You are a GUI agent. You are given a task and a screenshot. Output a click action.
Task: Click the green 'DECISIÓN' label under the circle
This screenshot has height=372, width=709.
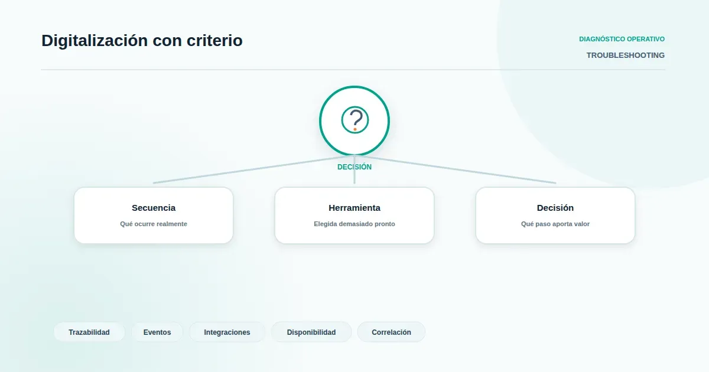tap(354, 167)
